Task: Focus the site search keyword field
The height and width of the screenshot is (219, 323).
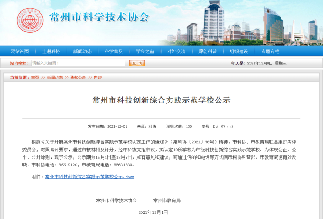Action: tap(78, 63)
